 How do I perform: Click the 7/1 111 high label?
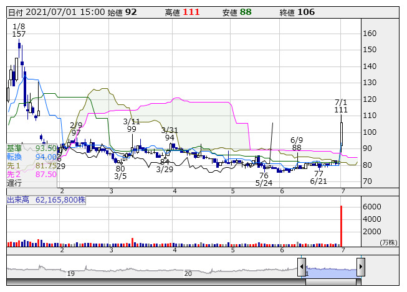tap(341, 106)
